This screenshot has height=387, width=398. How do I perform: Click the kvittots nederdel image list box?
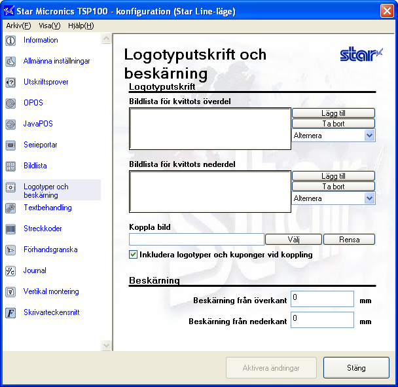[210, 191]
